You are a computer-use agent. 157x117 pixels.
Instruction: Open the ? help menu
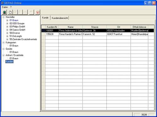tap(11, 7)
